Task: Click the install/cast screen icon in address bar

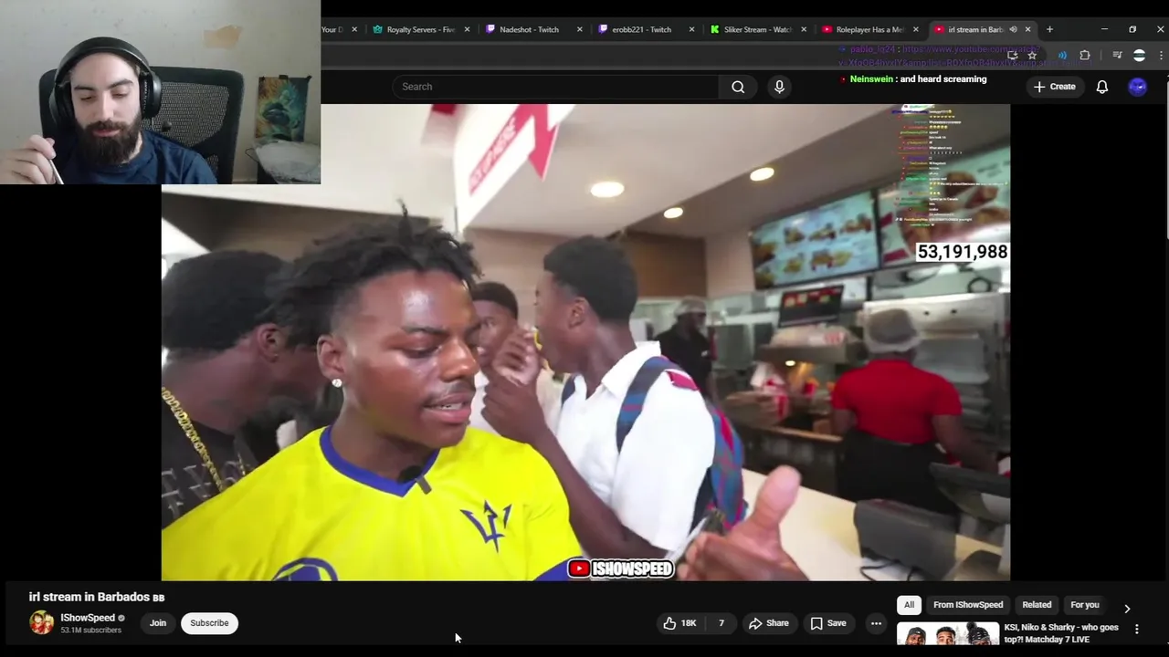Action: [1012, 56]
